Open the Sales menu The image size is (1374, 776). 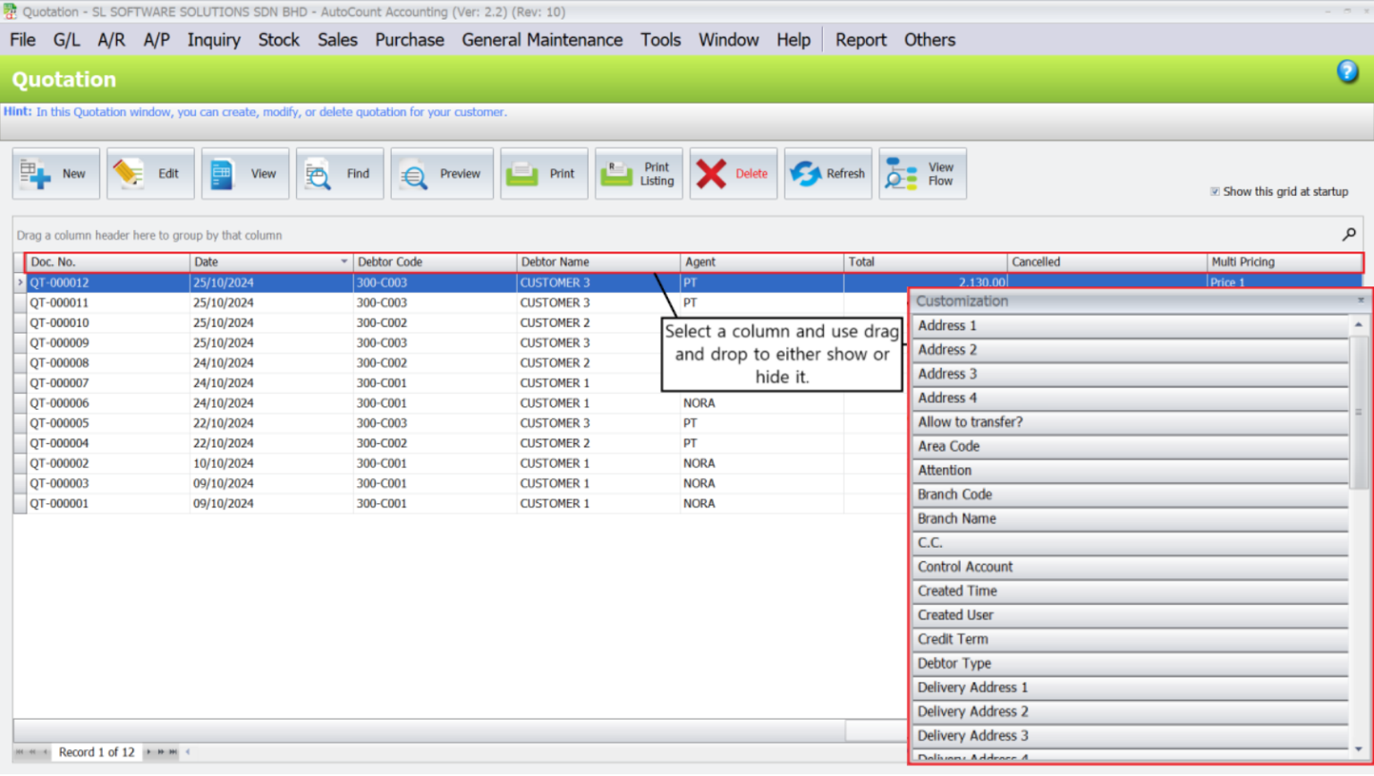[337, 40]
